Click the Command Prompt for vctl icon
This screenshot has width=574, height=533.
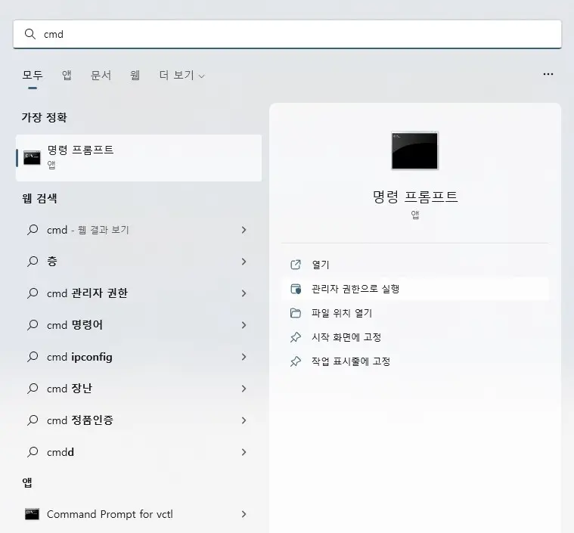coord(32,514)
